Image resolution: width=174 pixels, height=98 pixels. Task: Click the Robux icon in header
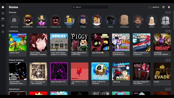pos(163,7)
